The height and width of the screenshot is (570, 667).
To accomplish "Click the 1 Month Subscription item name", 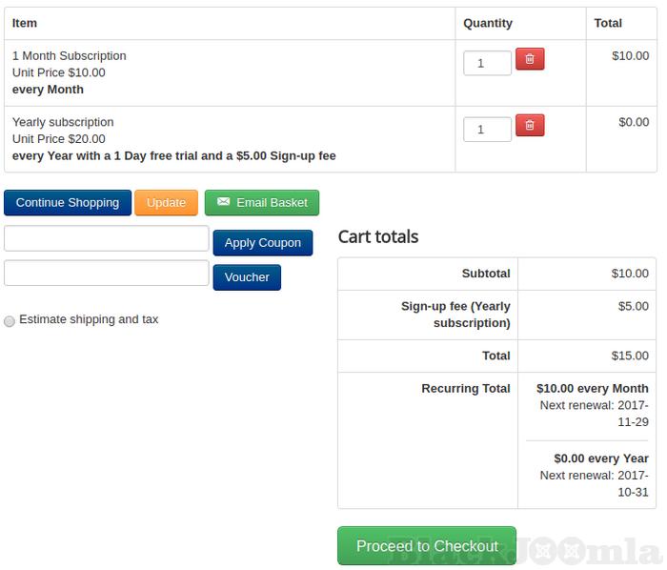I will [70, 56].
